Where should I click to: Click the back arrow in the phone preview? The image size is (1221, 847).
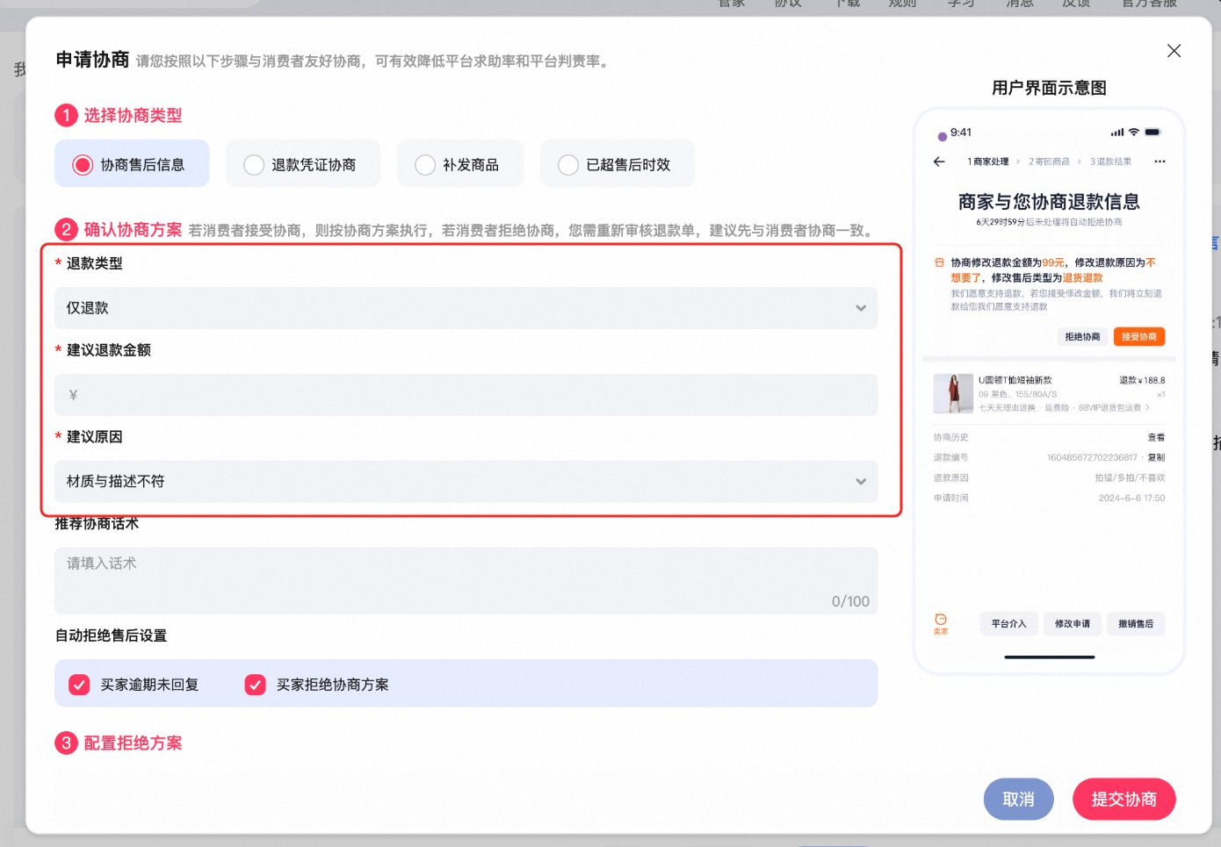click(938, 162)
